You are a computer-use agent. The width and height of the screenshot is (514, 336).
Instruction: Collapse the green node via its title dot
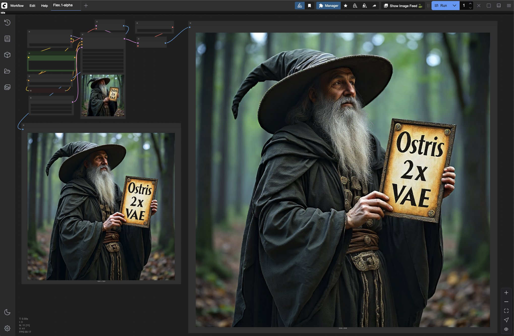click(29, 53)
